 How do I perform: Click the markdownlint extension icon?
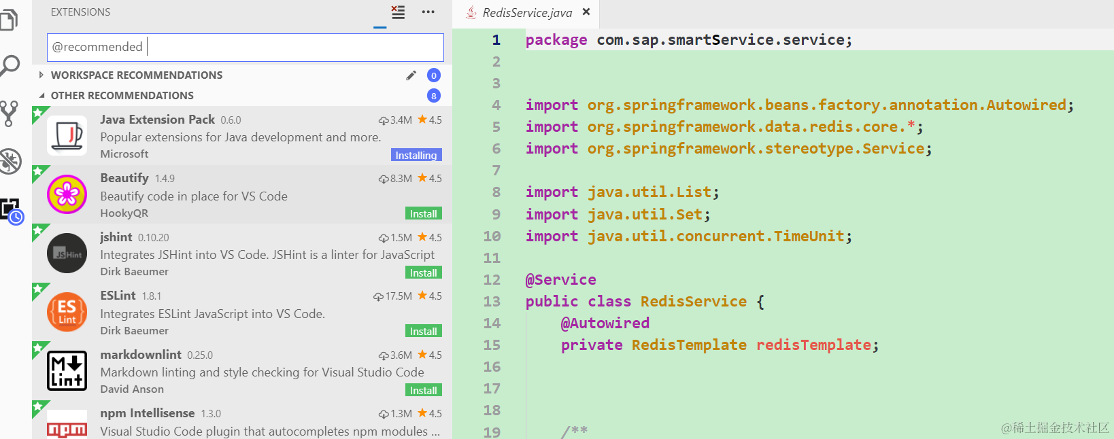coord(67,371)
